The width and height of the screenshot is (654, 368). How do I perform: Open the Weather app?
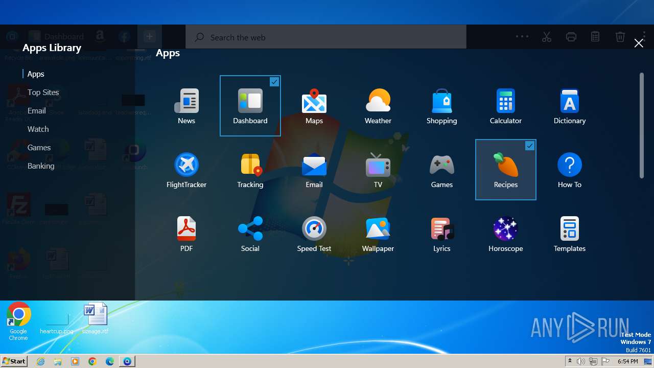click(378, 106)
